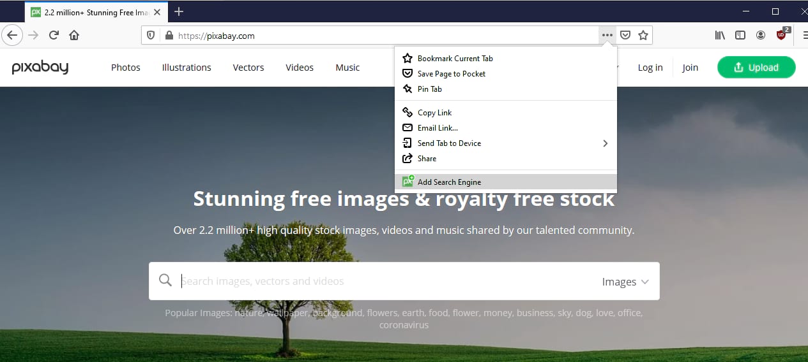Screen dimensions: 808x362
Task: Click the browser Back arrow button
Action: 12,36
